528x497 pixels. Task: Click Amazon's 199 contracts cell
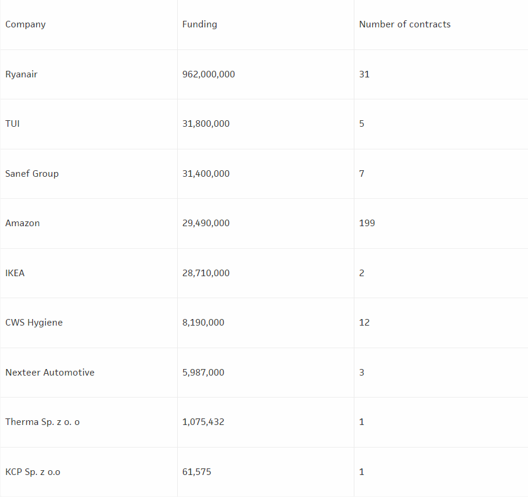[x=367, y=223]
